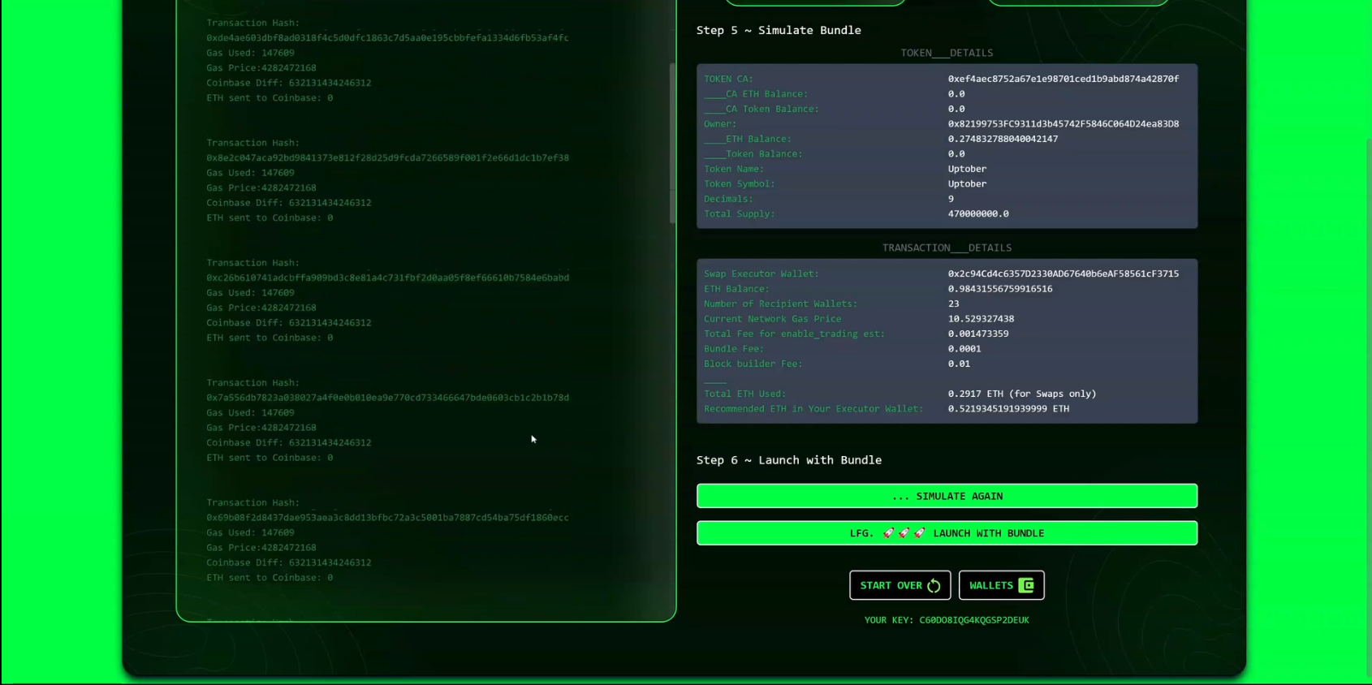Click the YOUR KEY code text
Image resolution: width=1372 pixels, height=685 pixels.
[973, 620]
